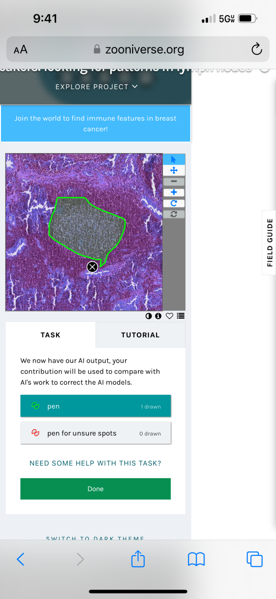This screenshot has height=599, width=276.
Task: Add subject to a collection list
Action: point(181,316)
